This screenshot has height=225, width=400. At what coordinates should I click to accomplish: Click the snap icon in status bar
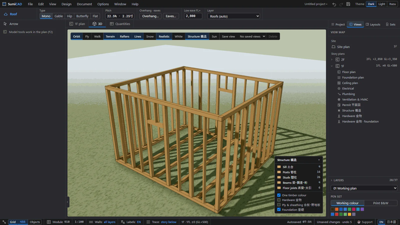(x=4, y=222)
